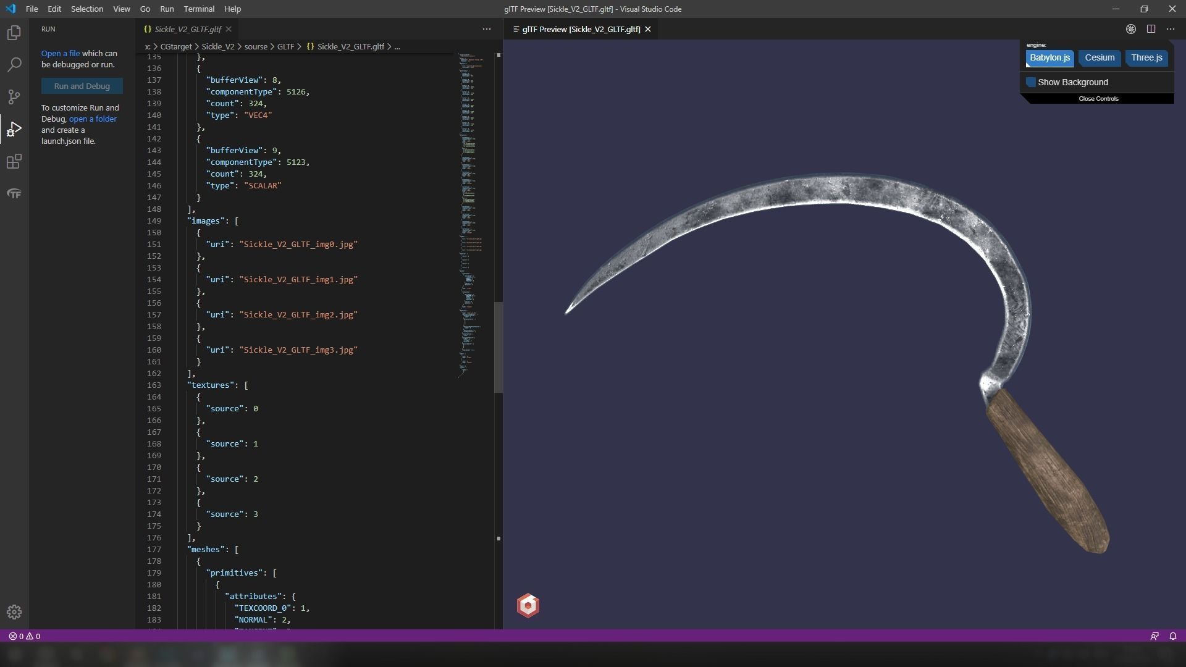Open the Selection menu
The image size is (1186, 667).
pos(87,9)
